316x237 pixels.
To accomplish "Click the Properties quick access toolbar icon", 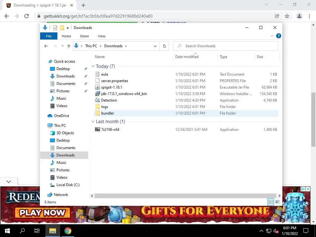I will click(x=55, y=28).
